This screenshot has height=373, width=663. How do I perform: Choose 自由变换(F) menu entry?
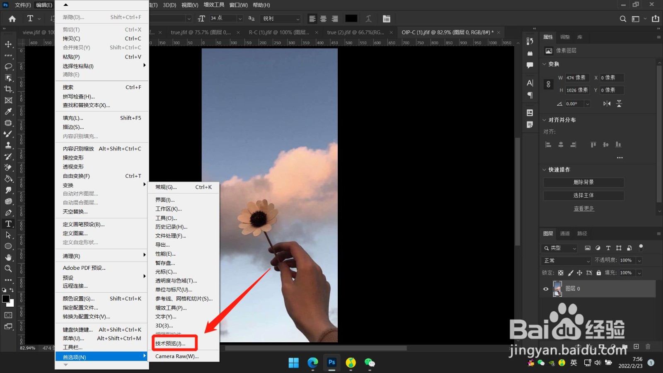pos(102,176)
